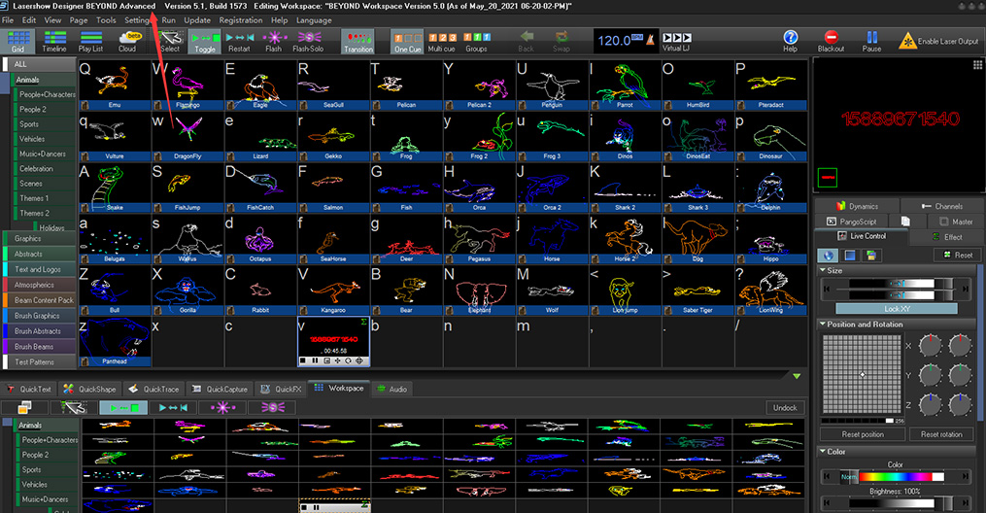The image size is (986, 513).
Task: Open the Dynamics tab
Action: pos(857,206)
